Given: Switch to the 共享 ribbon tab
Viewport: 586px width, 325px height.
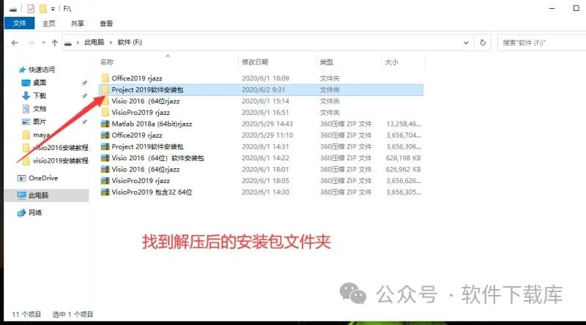Looking at the screenshot, I should pyautogui.click(x=78, y=23).
